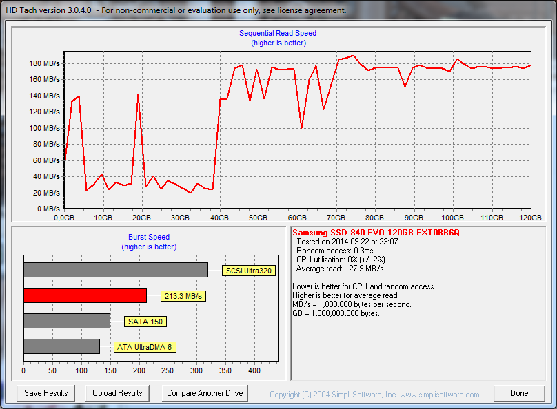Click the 20 MB/s axis label
This screenshot has width=557, height=409.
(x=46, y=193)
